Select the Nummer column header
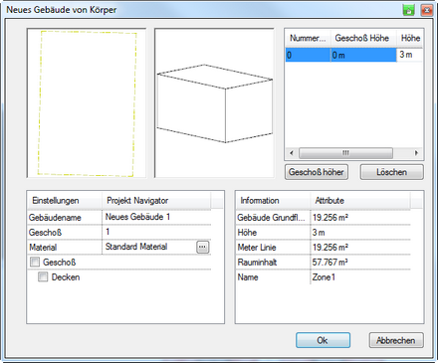Viewport: 438px width, 363px height. 308,38
